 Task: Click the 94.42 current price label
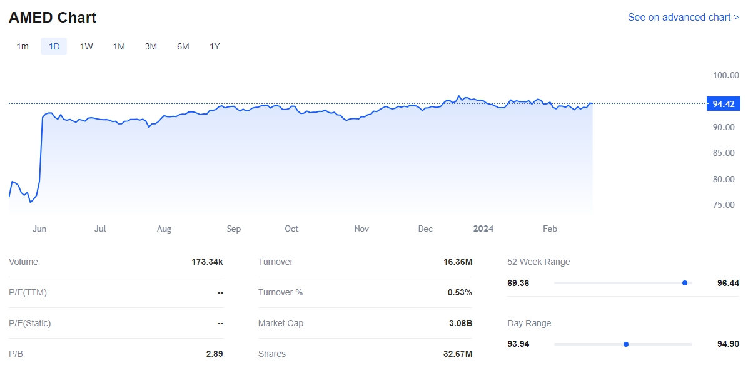[x=723, y=104]
